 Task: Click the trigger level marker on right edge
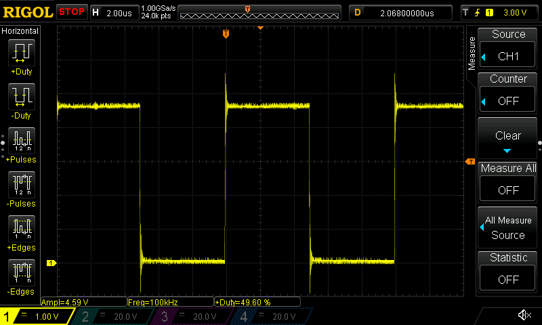coord(470,162)
